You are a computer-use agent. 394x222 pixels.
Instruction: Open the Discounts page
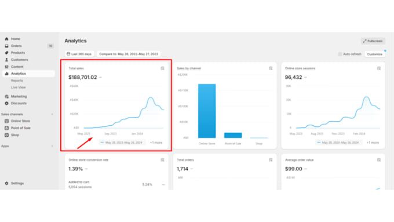click(19, 103)
